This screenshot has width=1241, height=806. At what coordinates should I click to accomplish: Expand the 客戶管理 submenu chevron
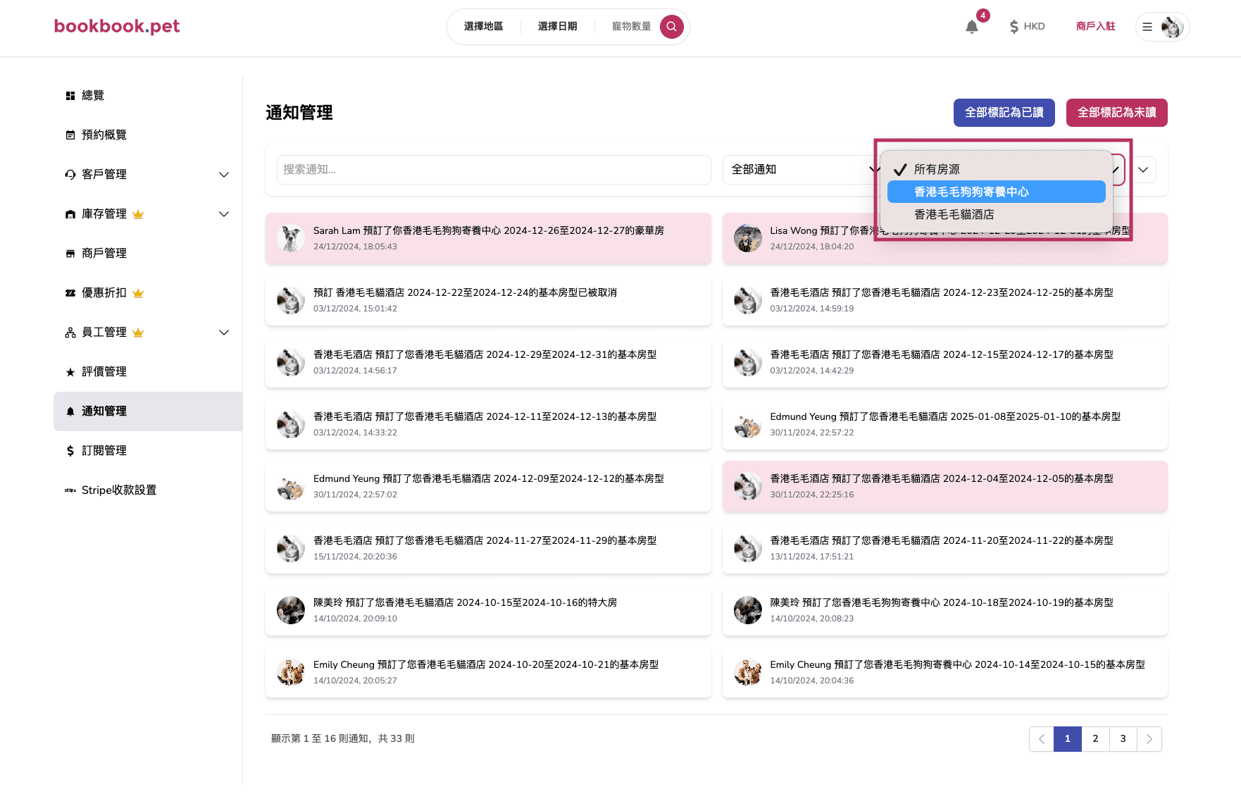(224, 175)
